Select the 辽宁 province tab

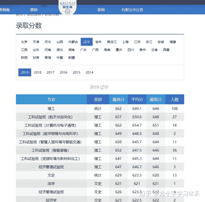click(87, 42)
